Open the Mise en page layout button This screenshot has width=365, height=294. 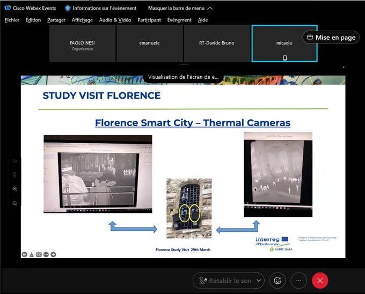point(331,37)
